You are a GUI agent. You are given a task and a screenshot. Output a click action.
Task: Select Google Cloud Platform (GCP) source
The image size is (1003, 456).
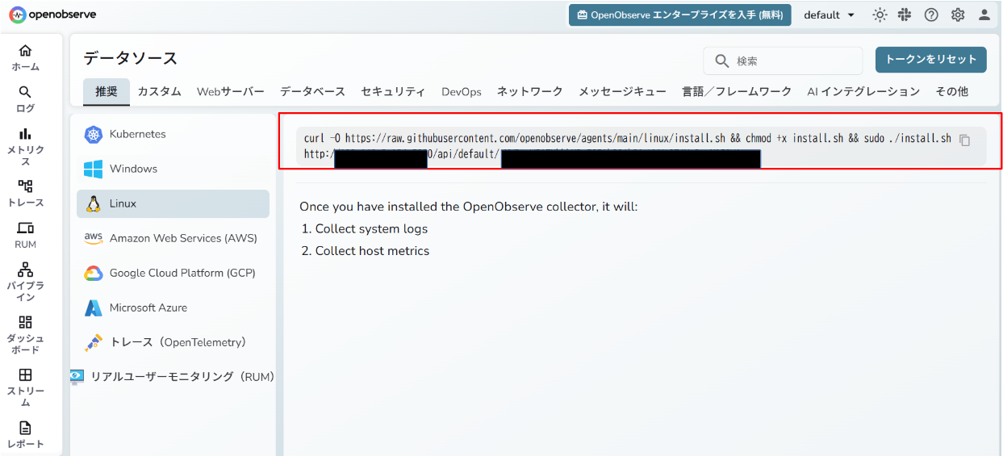(173, 273)
